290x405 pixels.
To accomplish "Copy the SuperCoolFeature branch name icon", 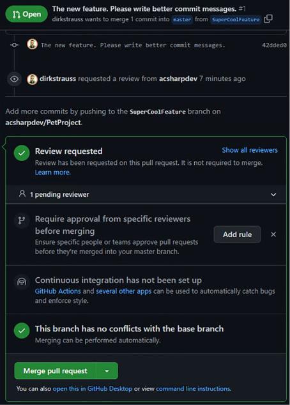I will click(x=268, y=19).
